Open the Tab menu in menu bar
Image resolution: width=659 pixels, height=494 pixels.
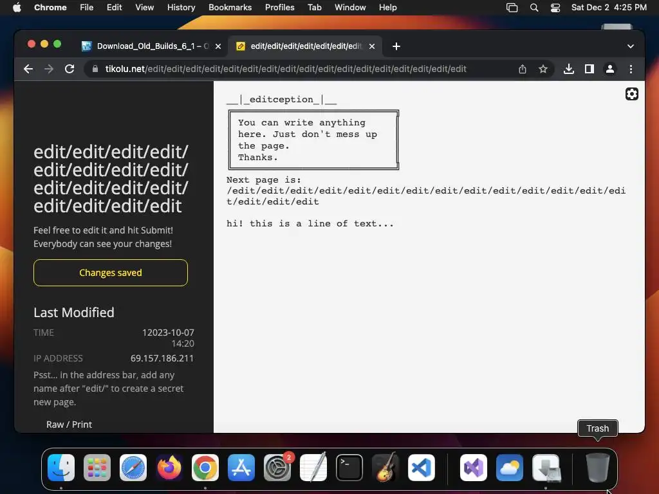click(x=314, y=8)
